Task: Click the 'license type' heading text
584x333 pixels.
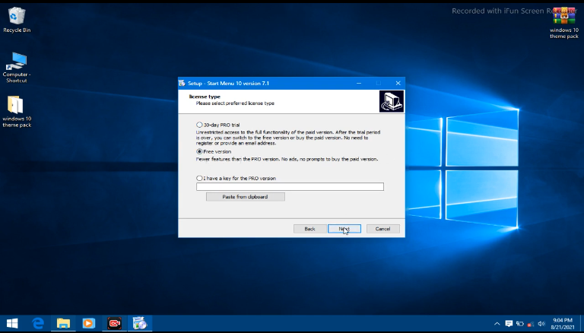Action: click(205, 97)
